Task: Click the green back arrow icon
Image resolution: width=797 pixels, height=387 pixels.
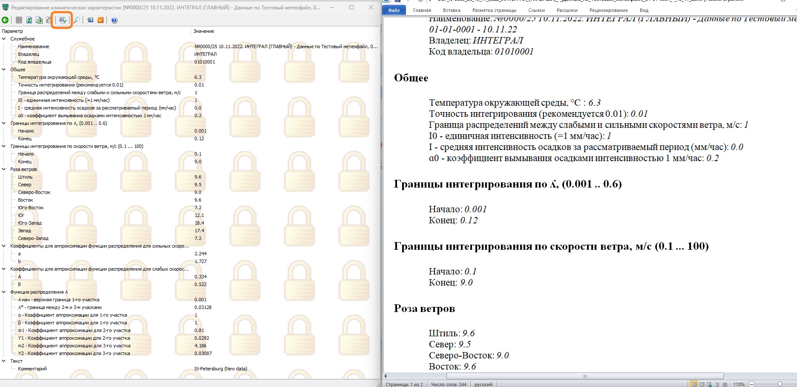Action: tap(5, 20)
